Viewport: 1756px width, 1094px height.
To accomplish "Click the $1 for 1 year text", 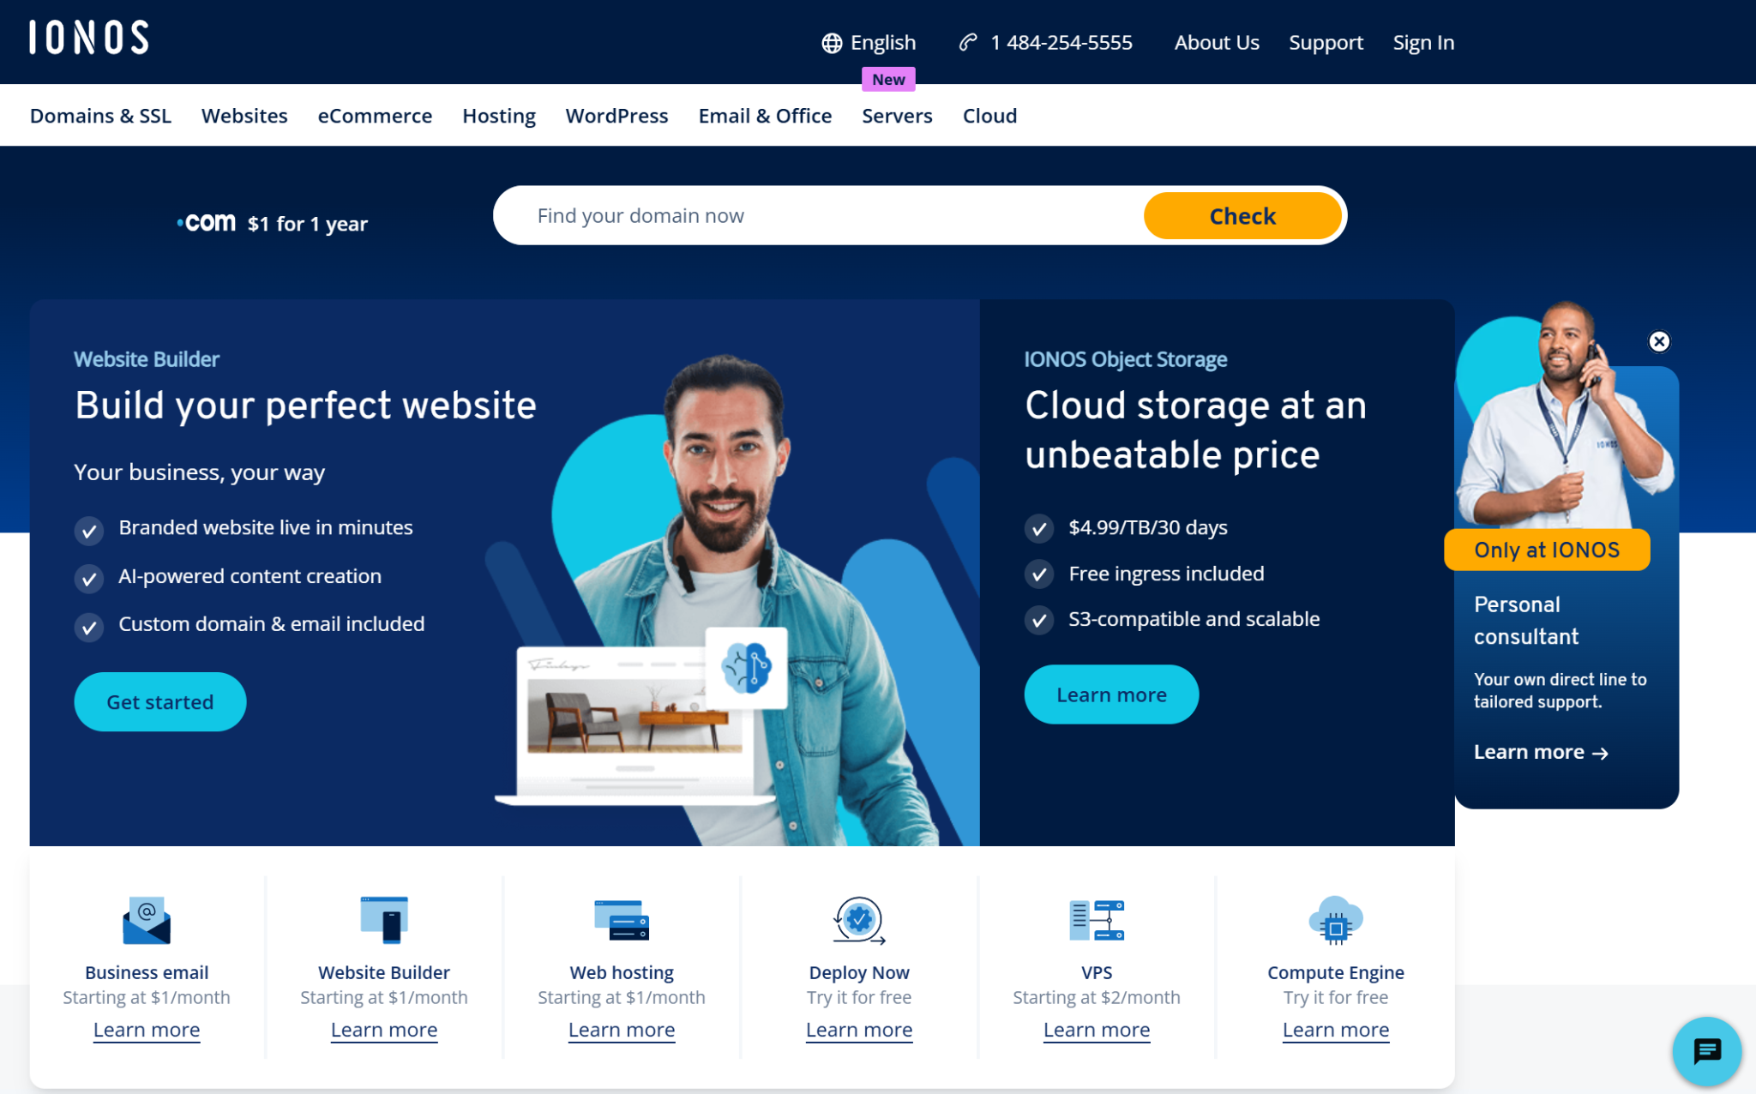I will [x=308, y=224].
